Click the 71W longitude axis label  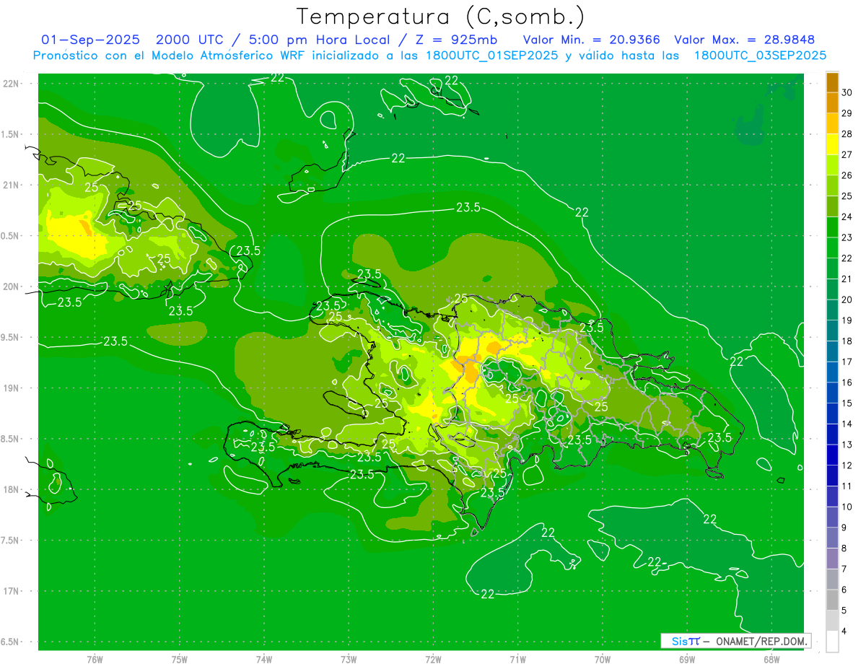coord(517,660)
